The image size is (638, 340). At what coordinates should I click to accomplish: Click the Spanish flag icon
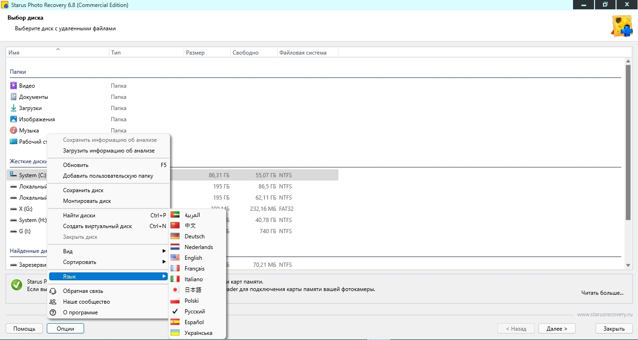[175, 322]
